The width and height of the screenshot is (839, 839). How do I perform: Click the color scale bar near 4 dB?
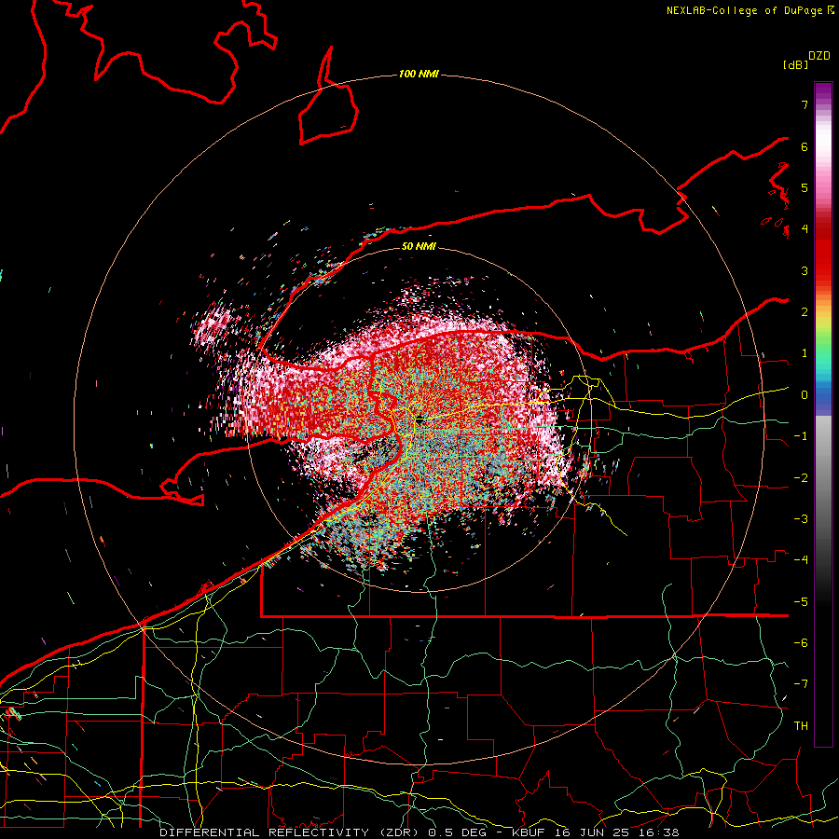(x=823, y=229)
